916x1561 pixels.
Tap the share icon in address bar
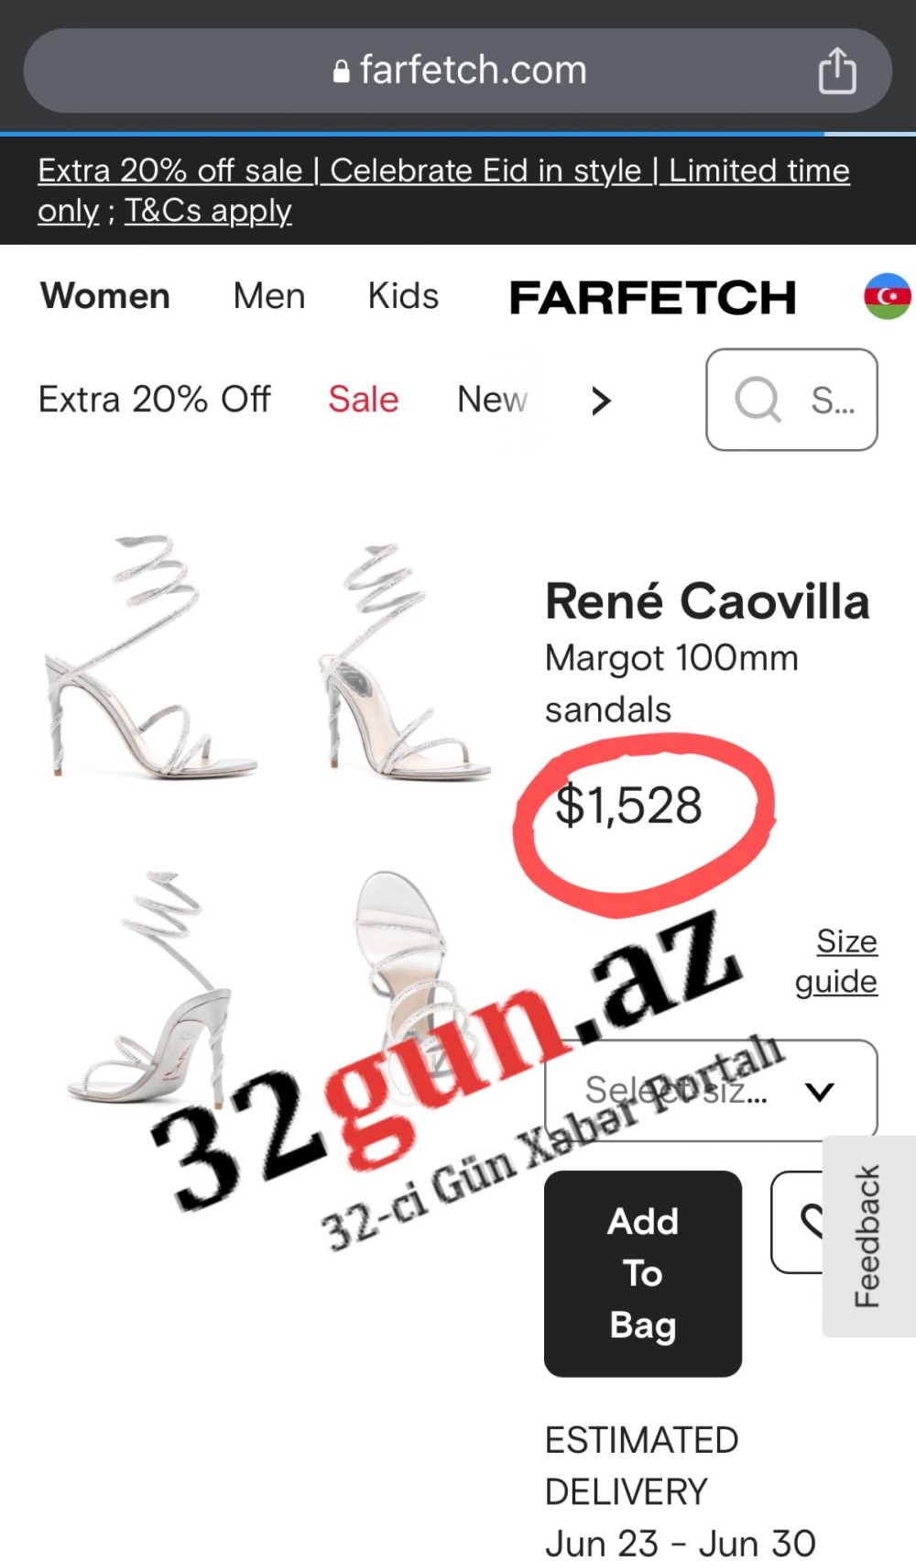click(836, 71)
